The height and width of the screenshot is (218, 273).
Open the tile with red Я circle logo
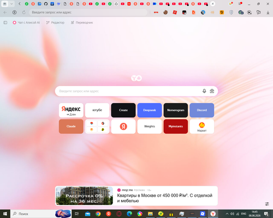(x=123, y=126)
